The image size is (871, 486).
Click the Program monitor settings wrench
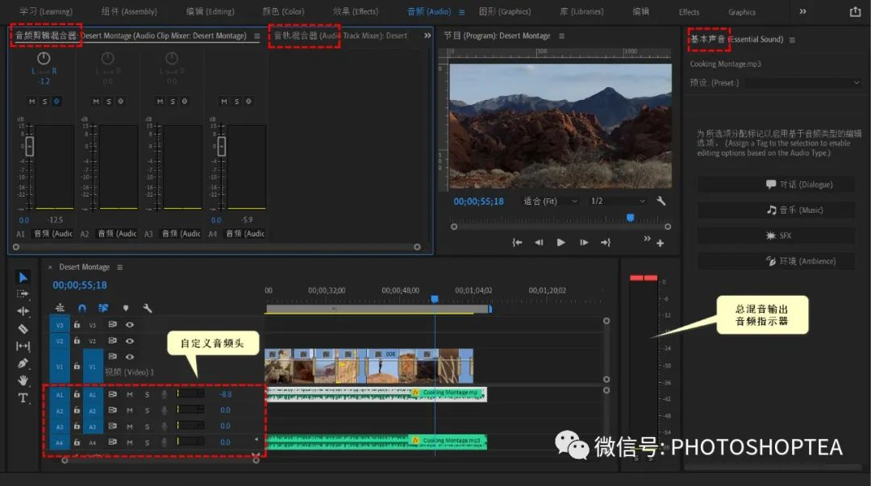click(661, 201)
